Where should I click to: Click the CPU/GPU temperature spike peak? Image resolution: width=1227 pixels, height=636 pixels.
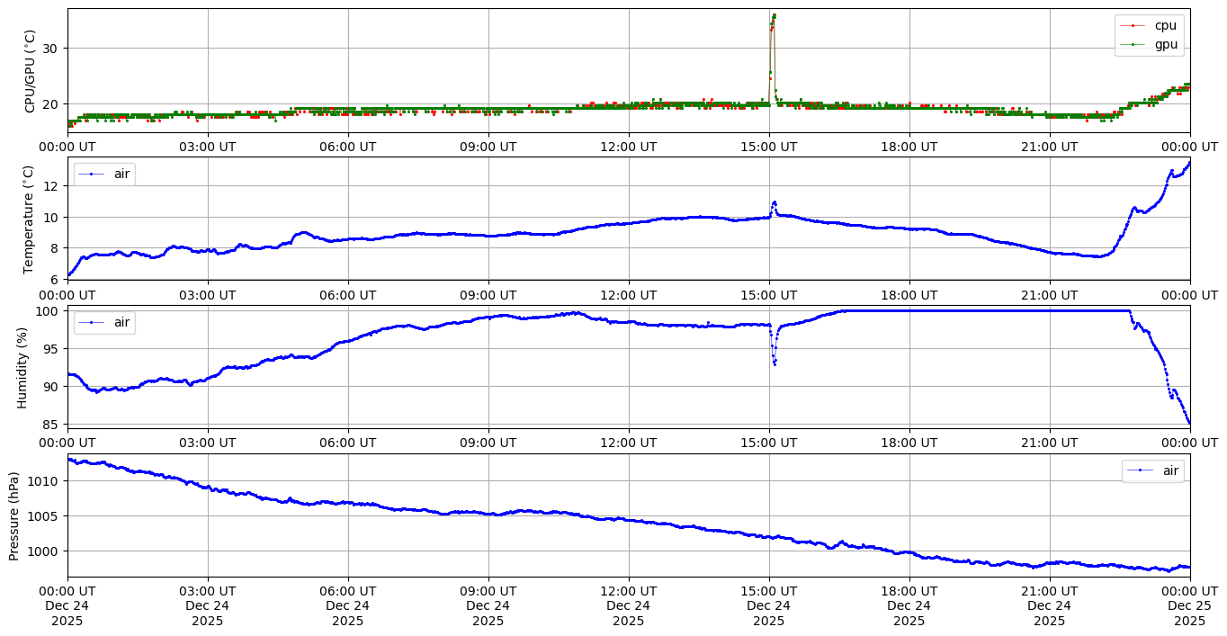pos(774,16)
